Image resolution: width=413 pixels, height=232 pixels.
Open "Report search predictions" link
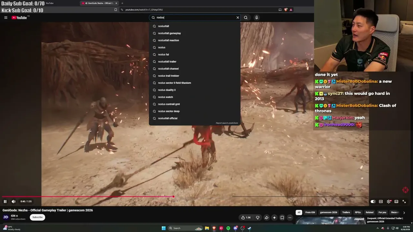tap(227, 123)
